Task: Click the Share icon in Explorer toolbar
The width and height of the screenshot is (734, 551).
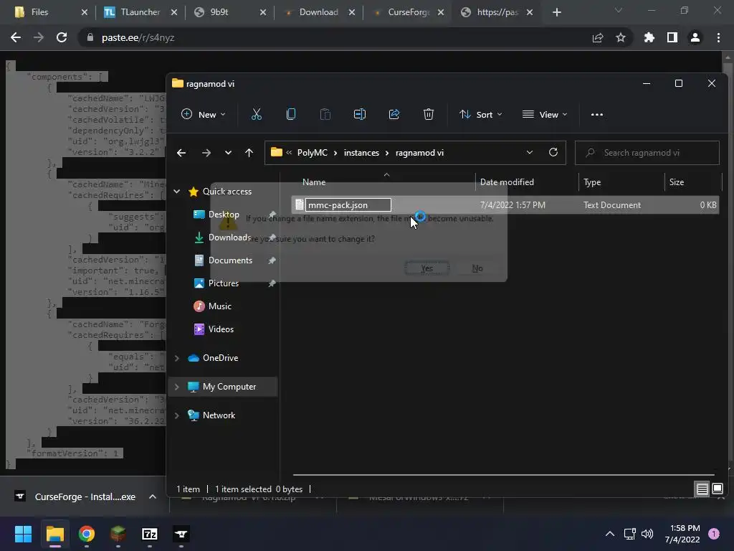Action: point(394,114)
